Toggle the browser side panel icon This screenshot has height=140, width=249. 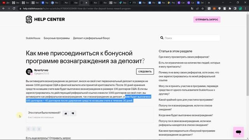click(x=235, y=9)
